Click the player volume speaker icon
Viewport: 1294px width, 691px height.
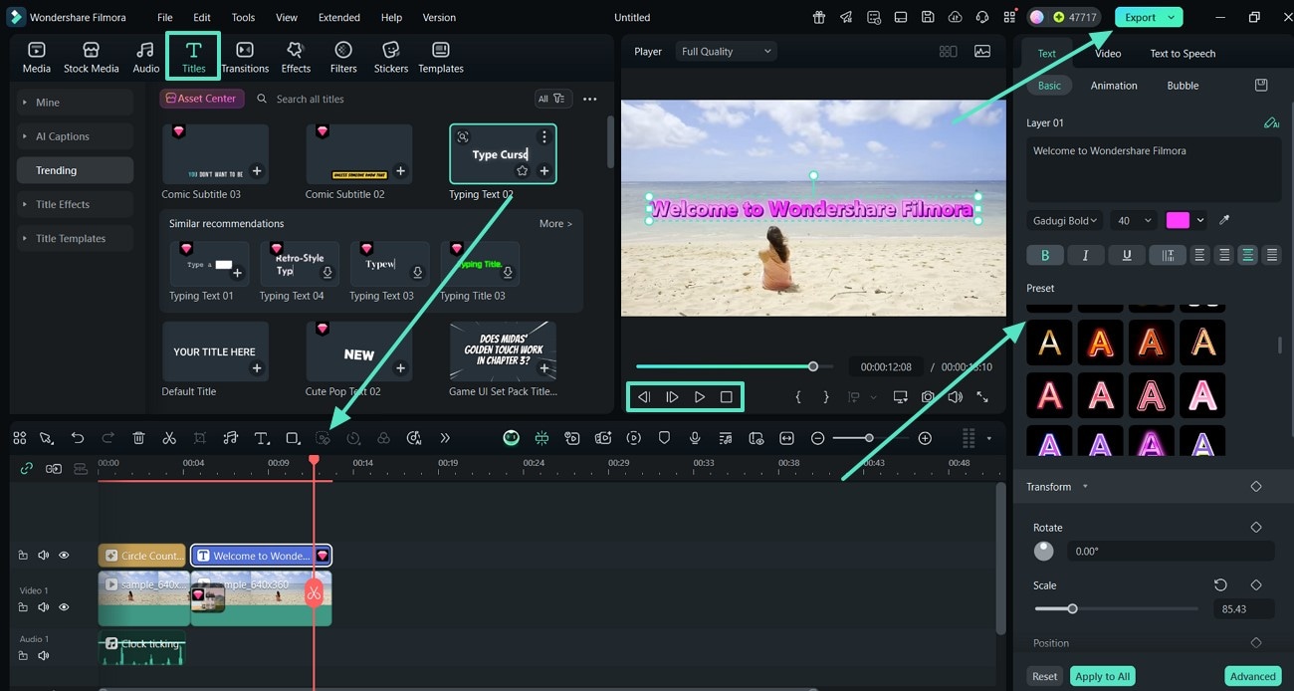tap(955, 396)
